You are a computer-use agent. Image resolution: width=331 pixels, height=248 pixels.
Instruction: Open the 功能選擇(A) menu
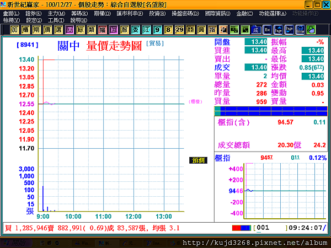273,14
